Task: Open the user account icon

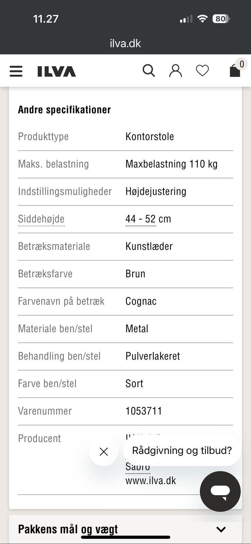Action: click(x=175, y=71)
